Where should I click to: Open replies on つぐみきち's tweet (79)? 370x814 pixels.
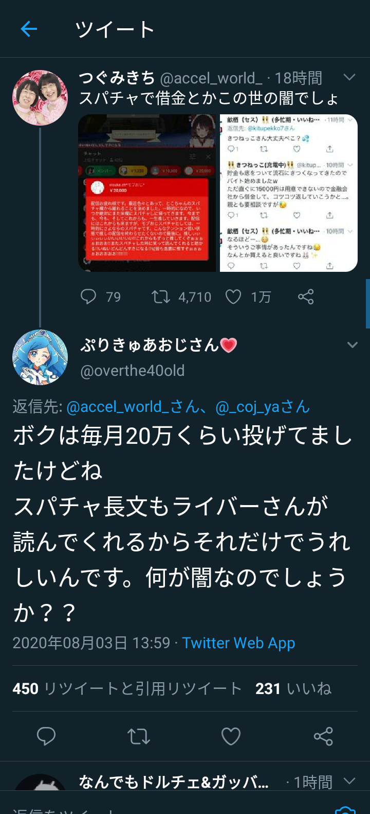[x=101, y=297]
